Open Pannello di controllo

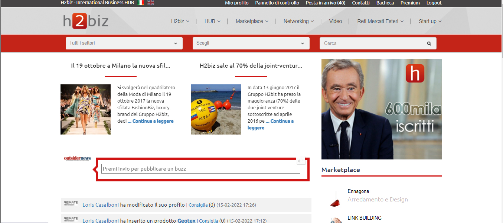tap(277, 3)
